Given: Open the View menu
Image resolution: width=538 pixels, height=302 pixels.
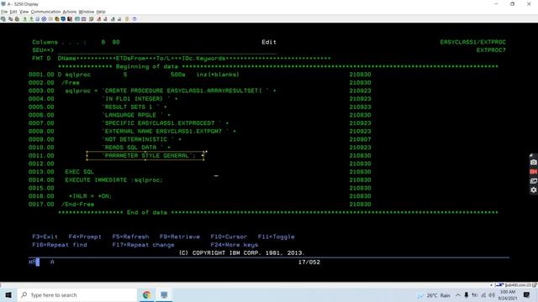Looking at the screenshot, I should pyautogui.click(x=24, y=12).
